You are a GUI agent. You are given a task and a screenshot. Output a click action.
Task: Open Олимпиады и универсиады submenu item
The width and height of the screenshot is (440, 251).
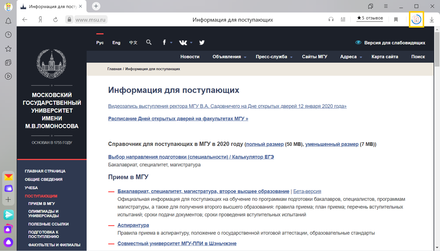click(x=43, y=213)
